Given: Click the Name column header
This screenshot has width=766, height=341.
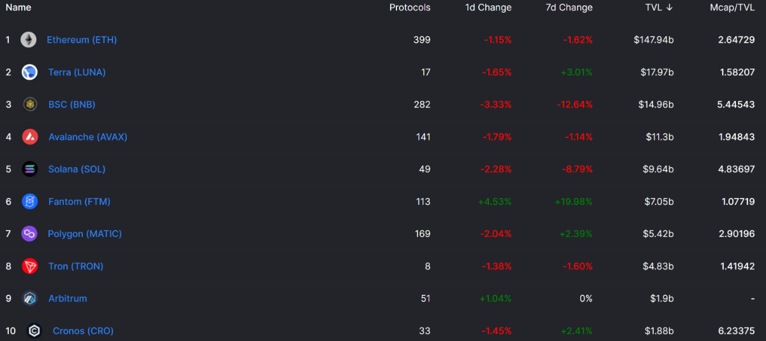Looking at the screenshot, I should (x=19, y=8).
